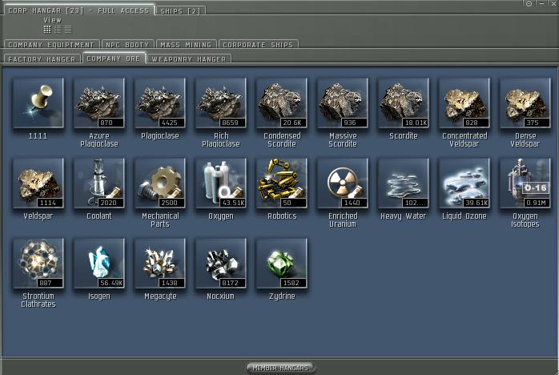Image resolution: width=559 pixels, height=375 pixels.
Task: Switch to the Mass Mining division tab
Action: [x=186, y=45]
